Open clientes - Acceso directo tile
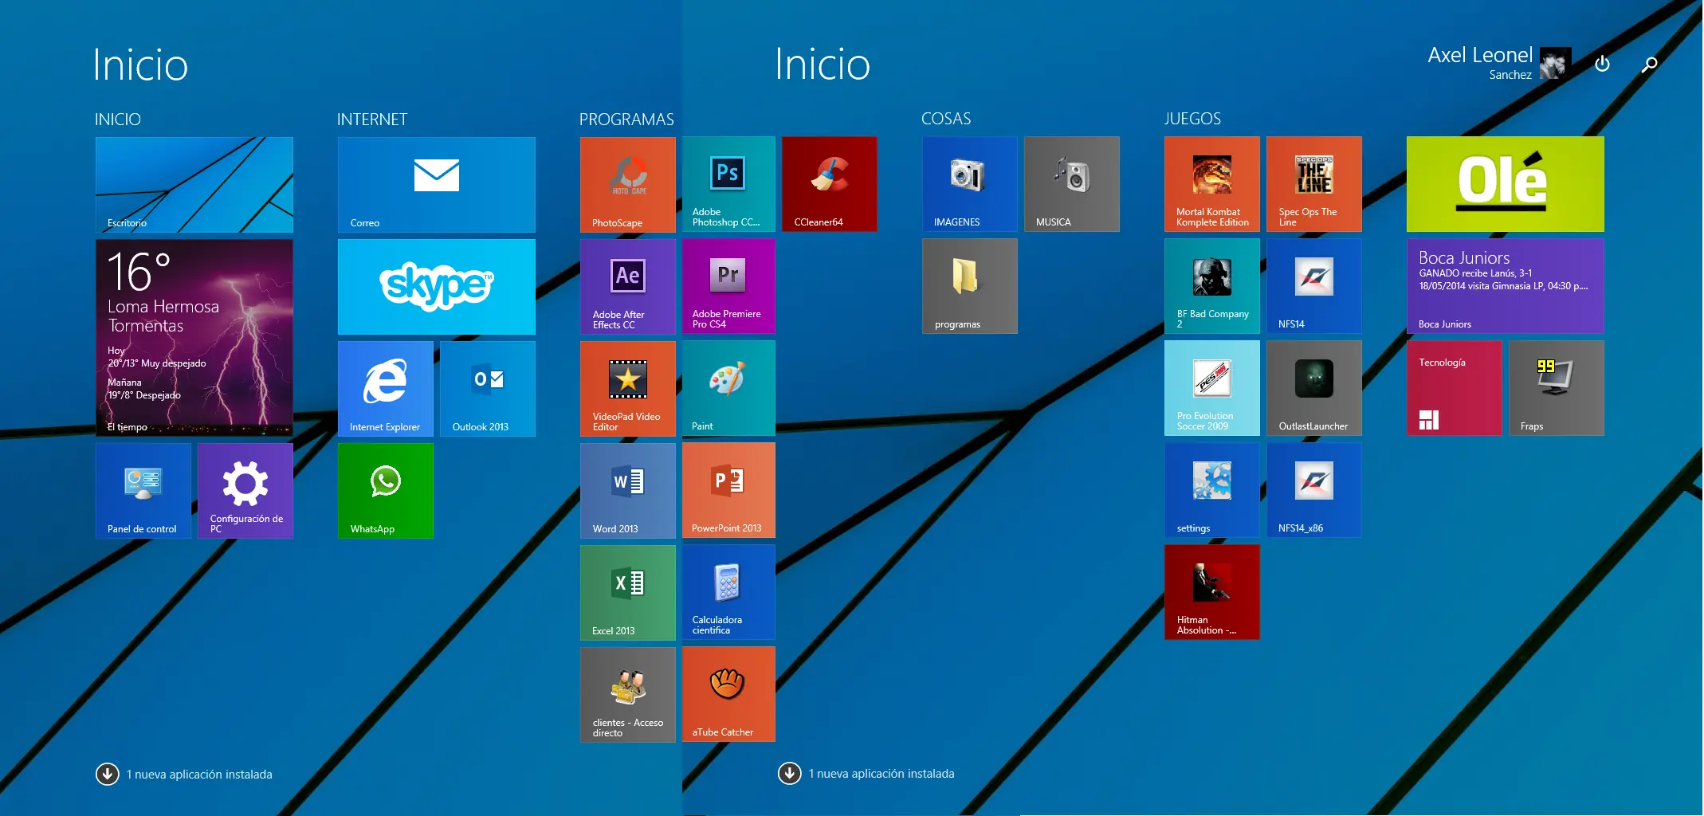The image size is (1704, 816). tap(628, 695)
